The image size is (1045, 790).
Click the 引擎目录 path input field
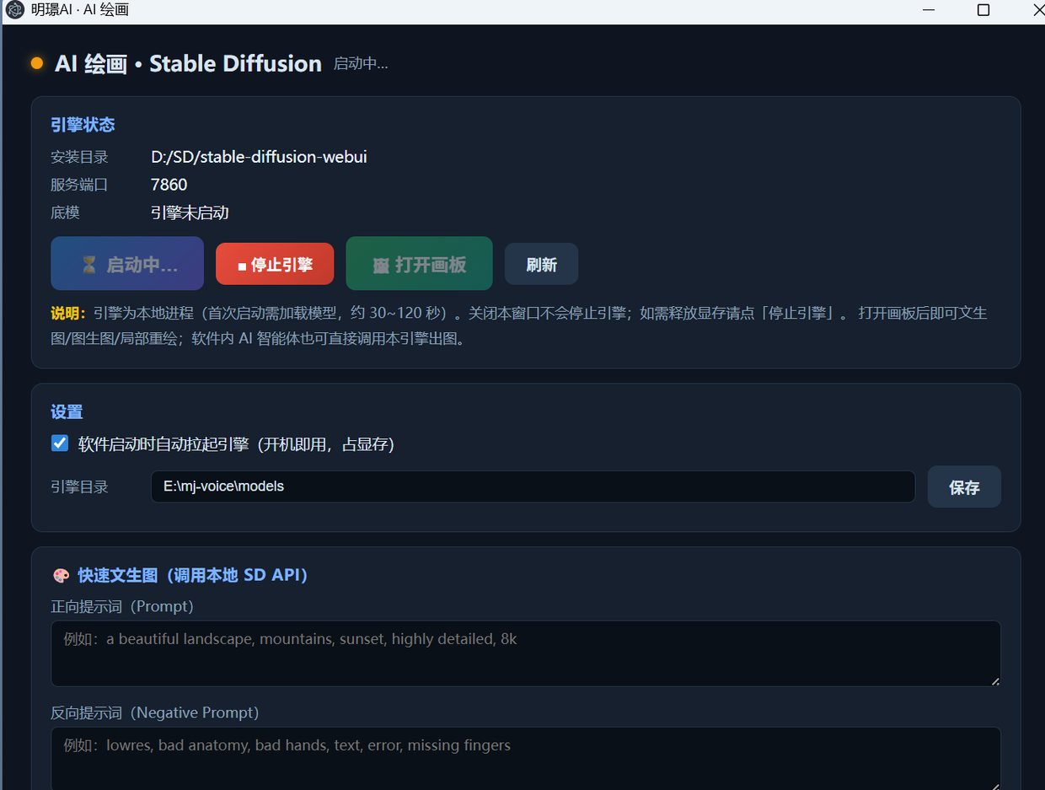(x=533, y=486)
